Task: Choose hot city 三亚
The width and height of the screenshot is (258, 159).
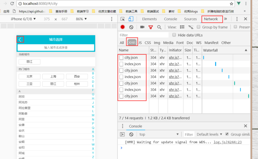Action: pyautogui.click(x=29, y=84)
